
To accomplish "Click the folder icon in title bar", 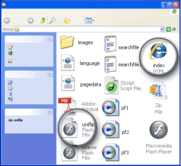I will pyautogui.click(x=4, y=5).
